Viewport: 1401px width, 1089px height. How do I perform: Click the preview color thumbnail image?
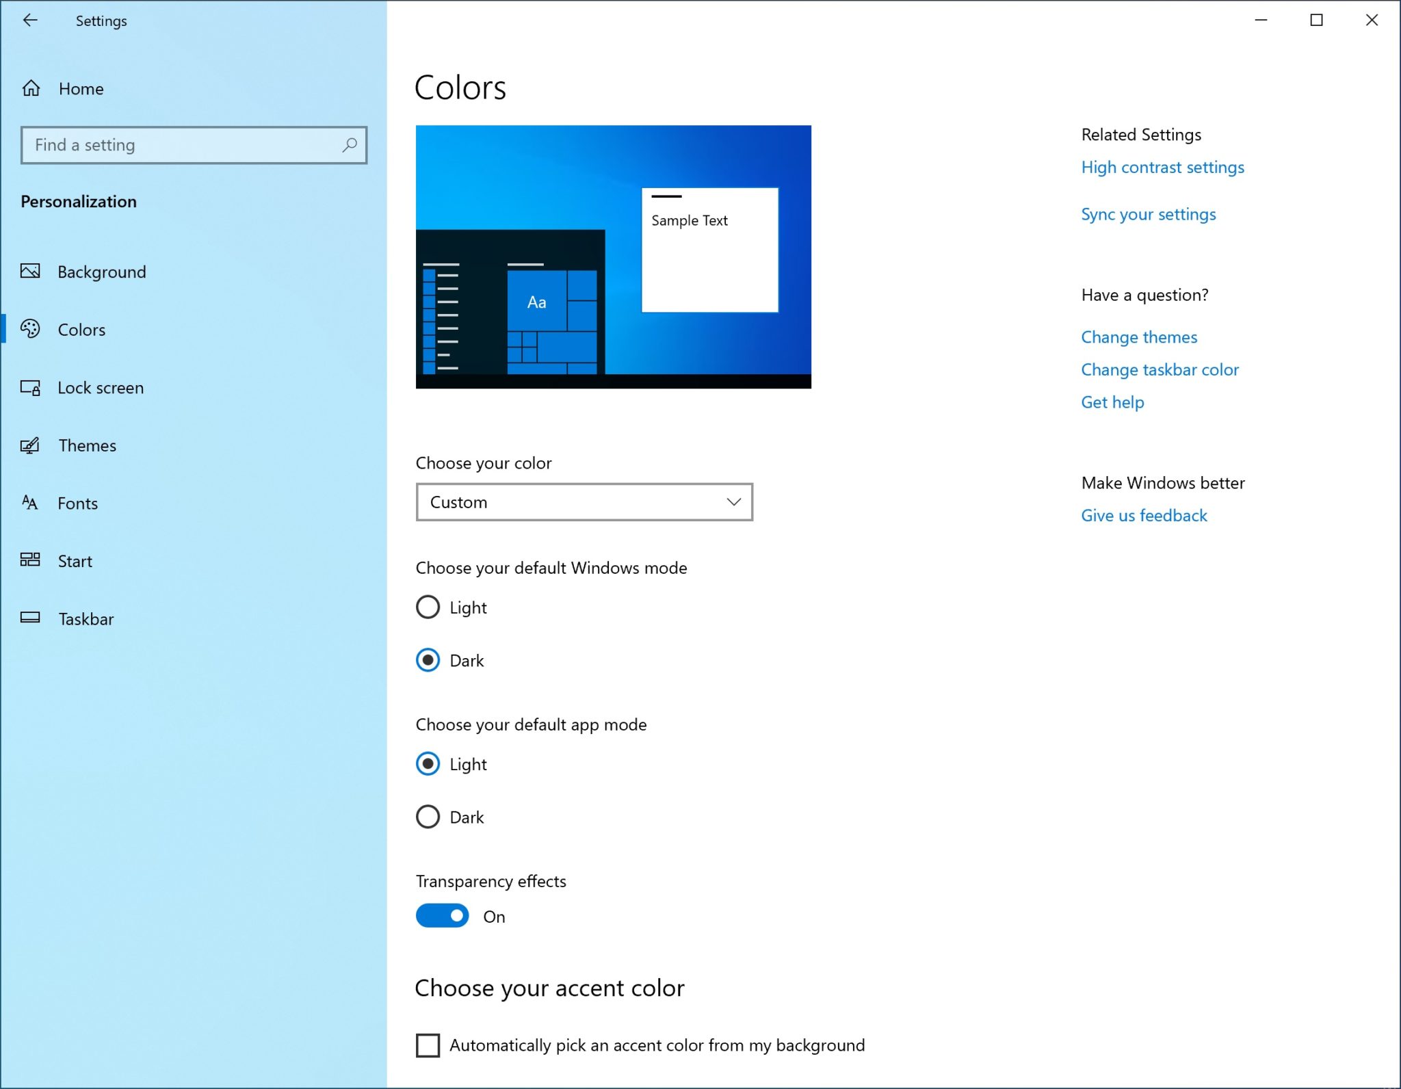(x=614, y=257)
